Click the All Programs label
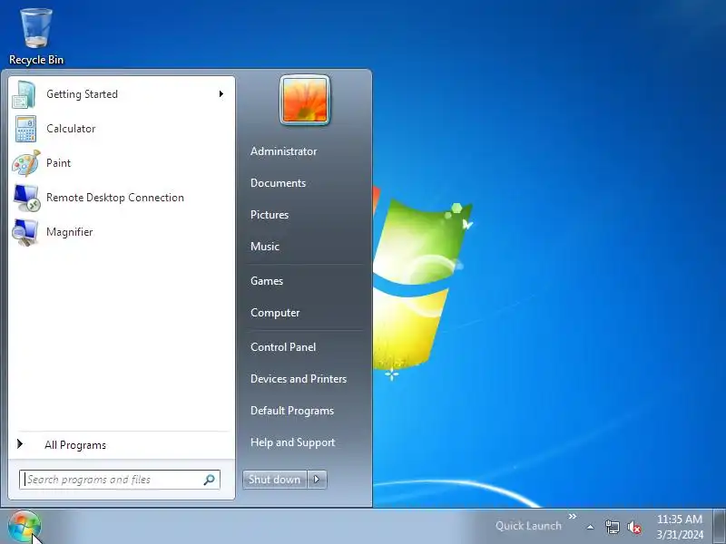 [75, 445]
